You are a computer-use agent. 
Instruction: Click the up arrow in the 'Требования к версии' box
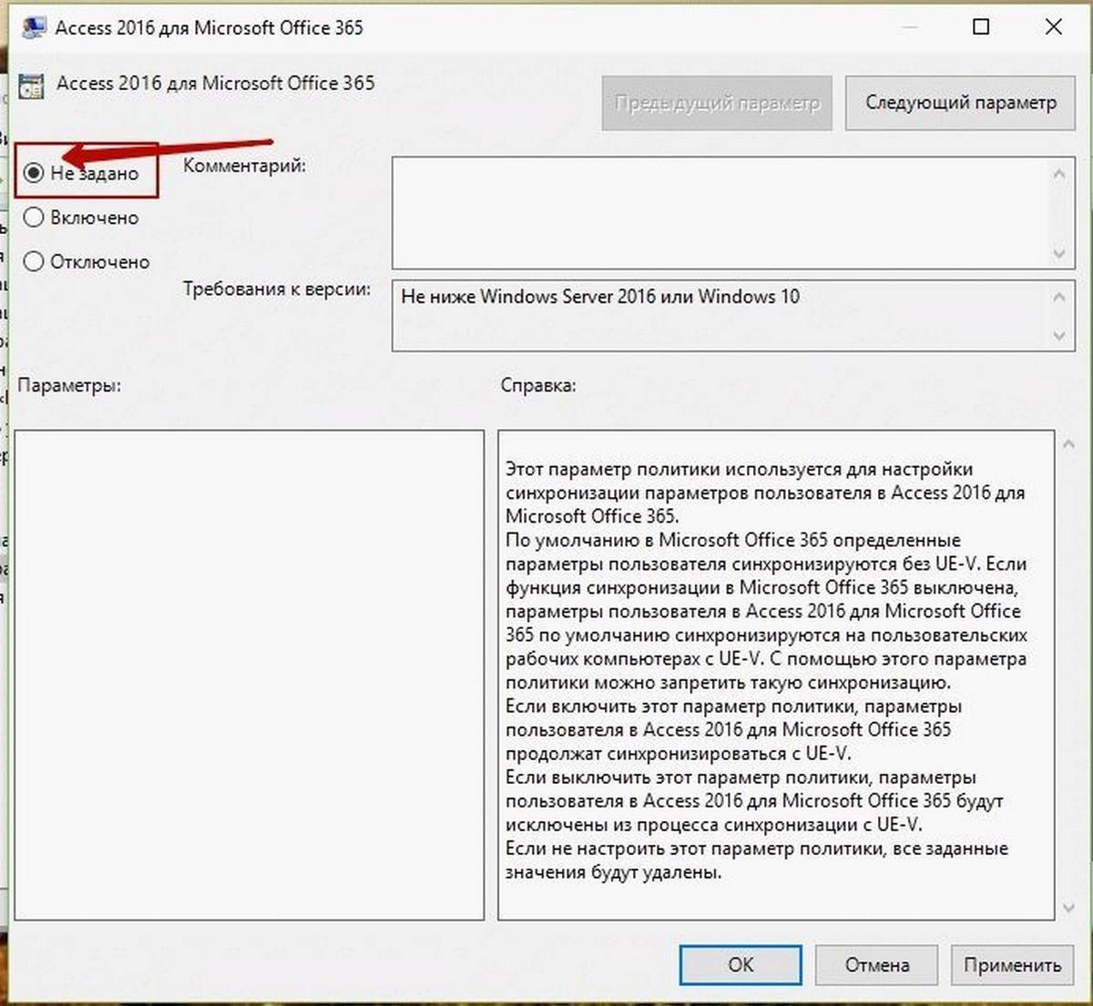1059,296
